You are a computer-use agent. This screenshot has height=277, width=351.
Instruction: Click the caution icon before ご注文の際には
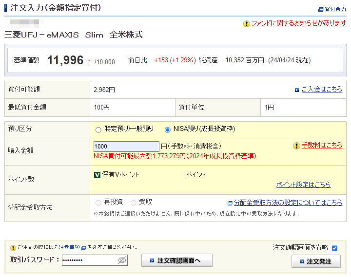click(13, 248)
